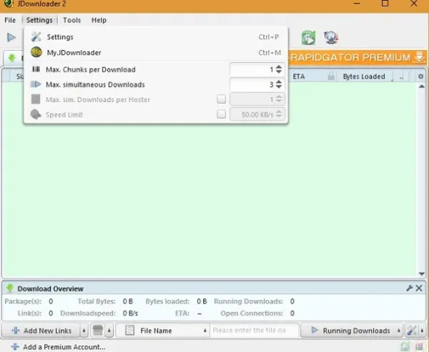Enable the Speed Limit checkbox
429x352 pixels.
coord(222,114)
